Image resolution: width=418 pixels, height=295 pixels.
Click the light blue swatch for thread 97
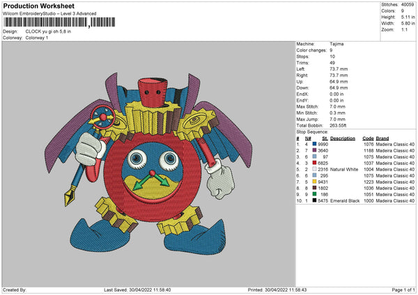(x=314, y=157)
